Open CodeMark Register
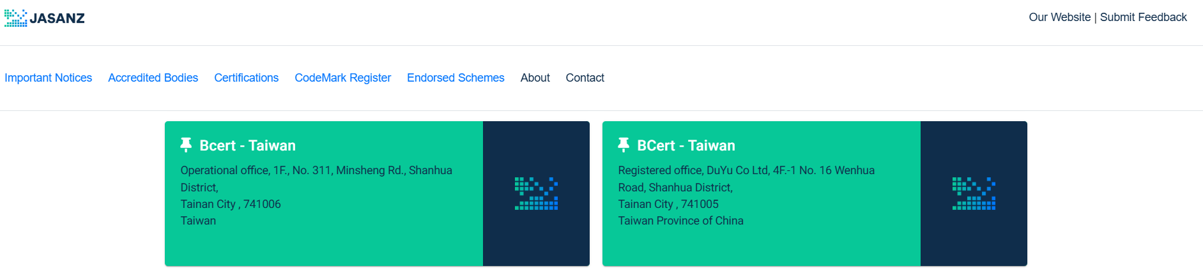The width and height of the screenshot is (1203, 273). (343, 78)
